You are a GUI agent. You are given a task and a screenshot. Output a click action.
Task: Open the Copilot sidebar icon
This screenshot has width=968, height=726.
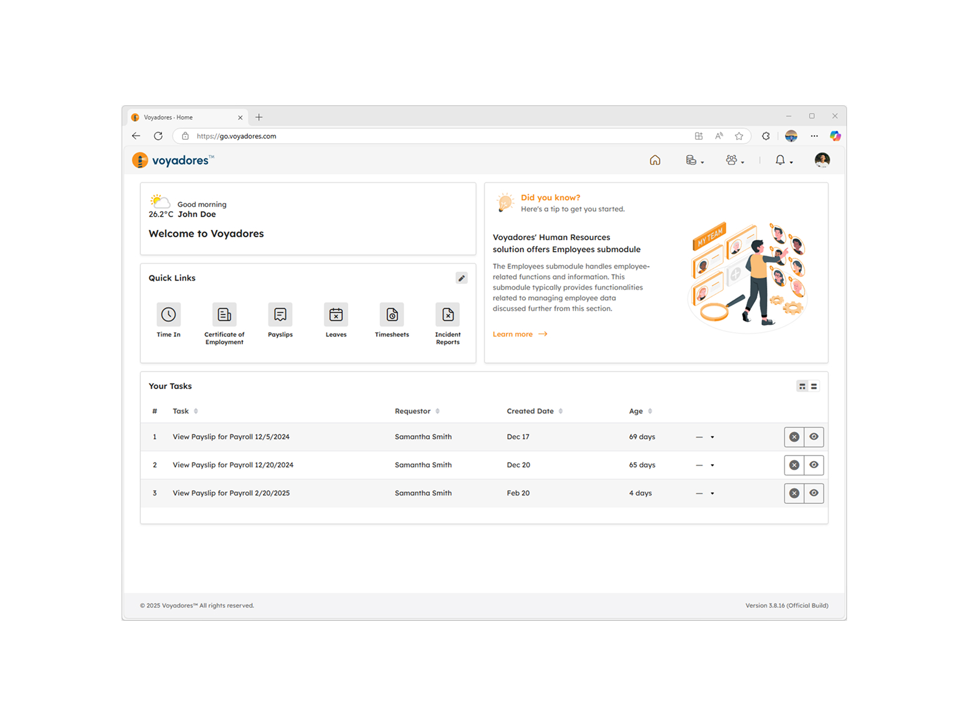pos(835,136)
